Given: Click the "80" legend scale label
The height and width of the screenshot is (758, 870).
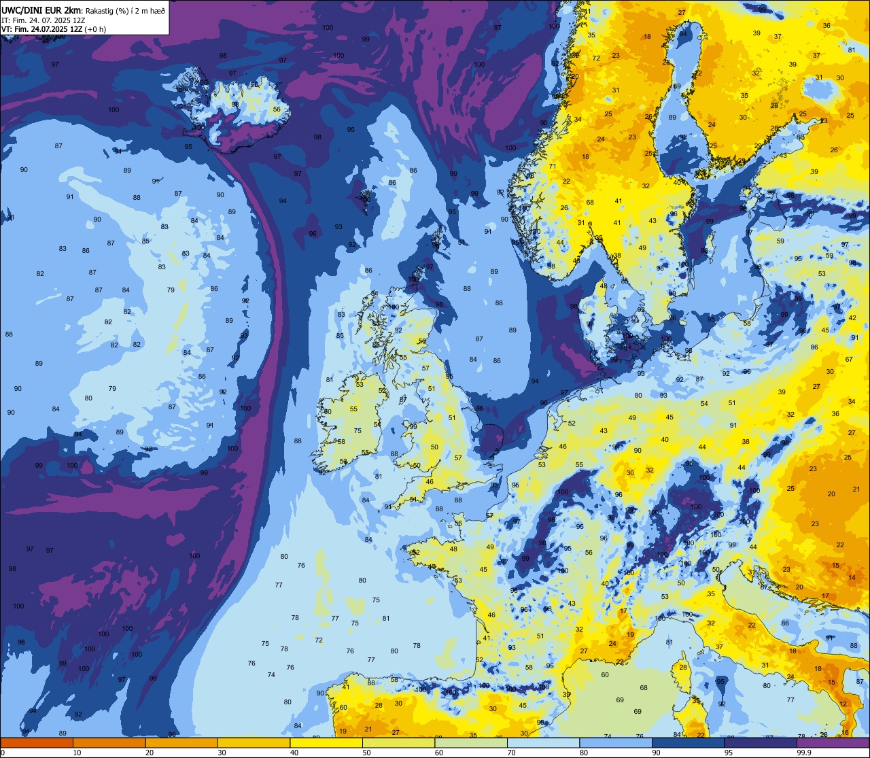Looking at the screenshot, I should [x=584, y=753].
